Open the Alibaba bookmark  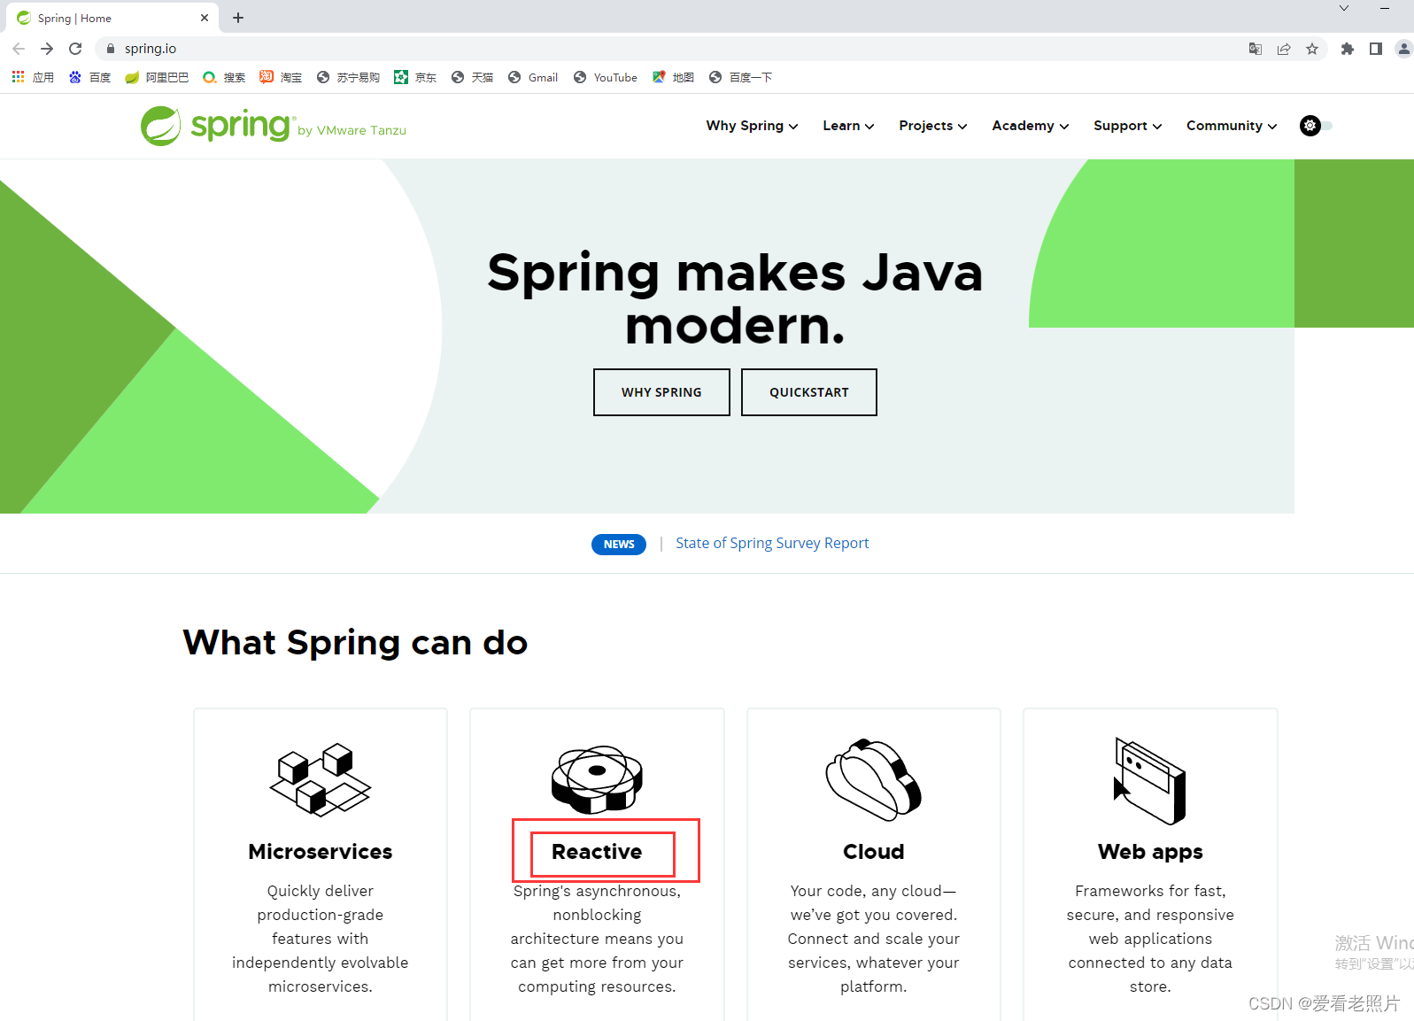click(x=157, y=77)
